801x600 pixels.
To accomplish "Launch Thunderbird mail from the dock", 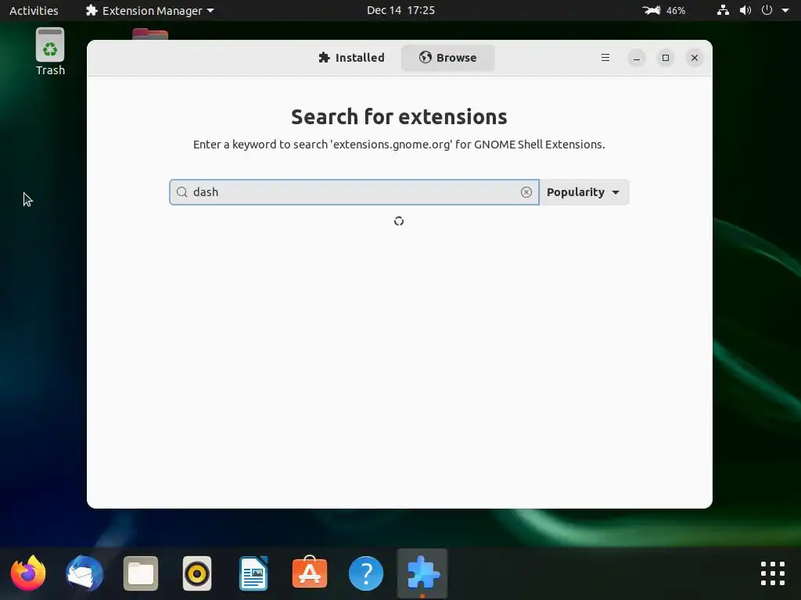I will 84,573.
